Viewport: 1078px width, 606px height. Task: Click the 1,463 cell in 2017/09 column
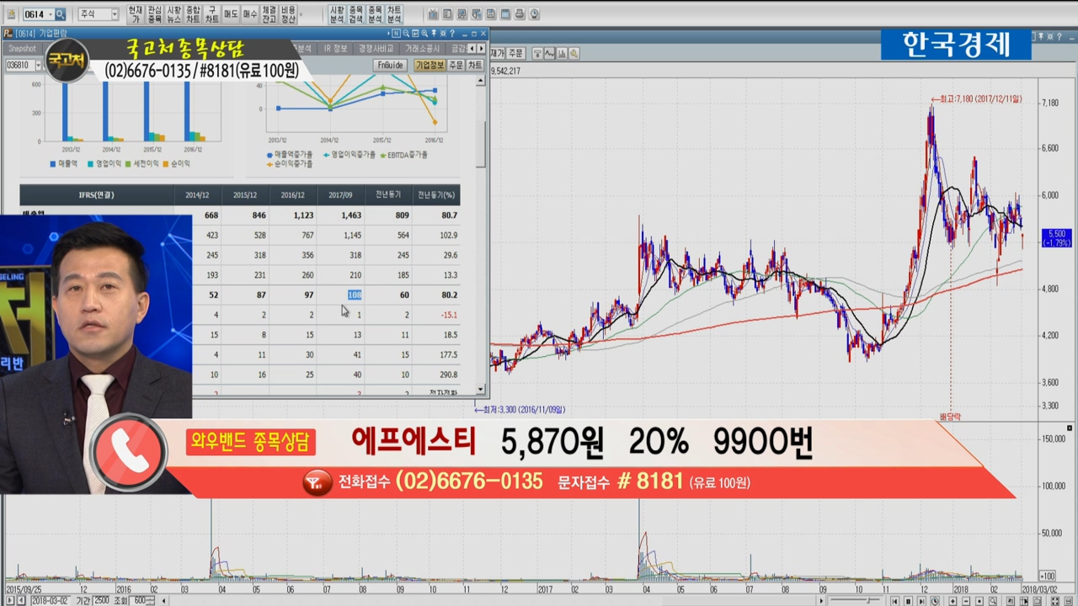click(350, 215)
